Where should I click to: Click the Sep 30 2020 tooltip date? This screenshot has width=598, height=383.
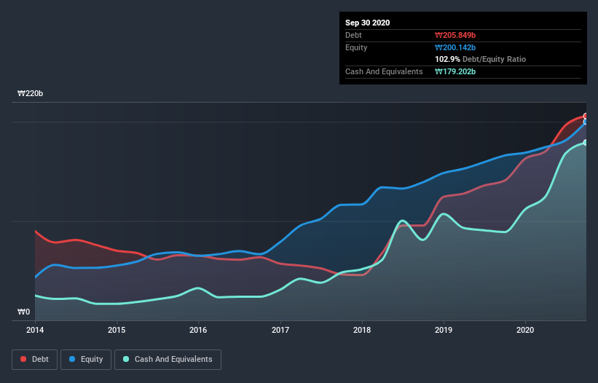coord(367,23)
